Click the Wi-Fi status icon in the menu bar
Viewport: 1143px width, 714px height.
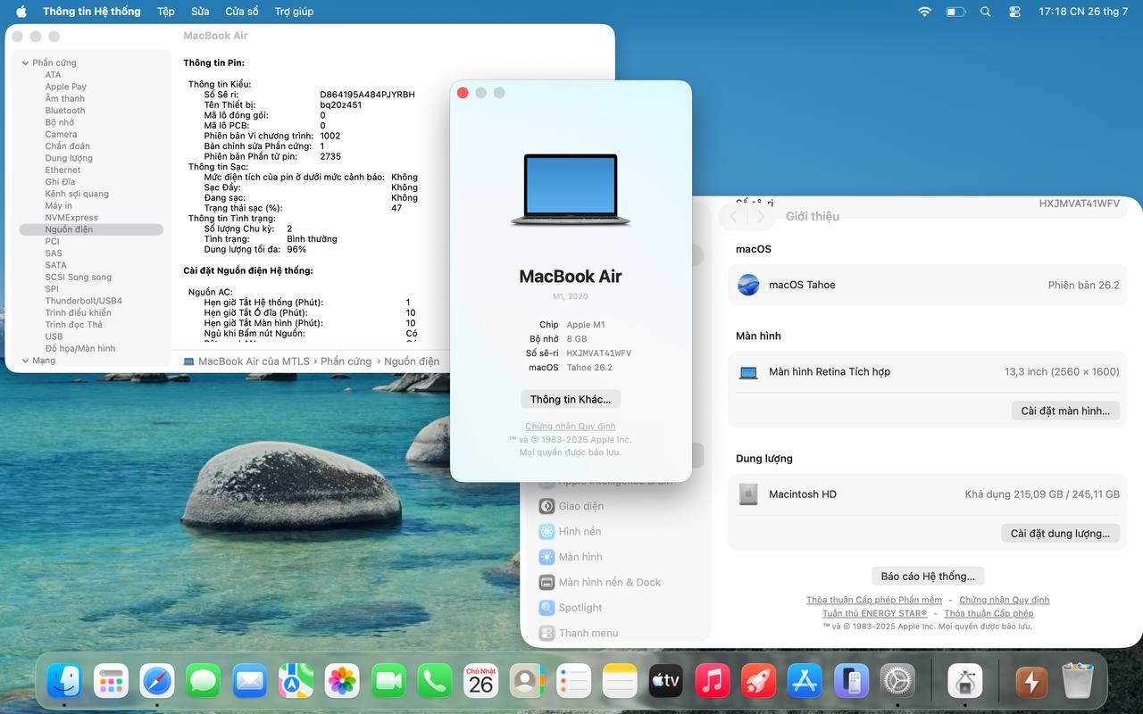pos(924,12)
